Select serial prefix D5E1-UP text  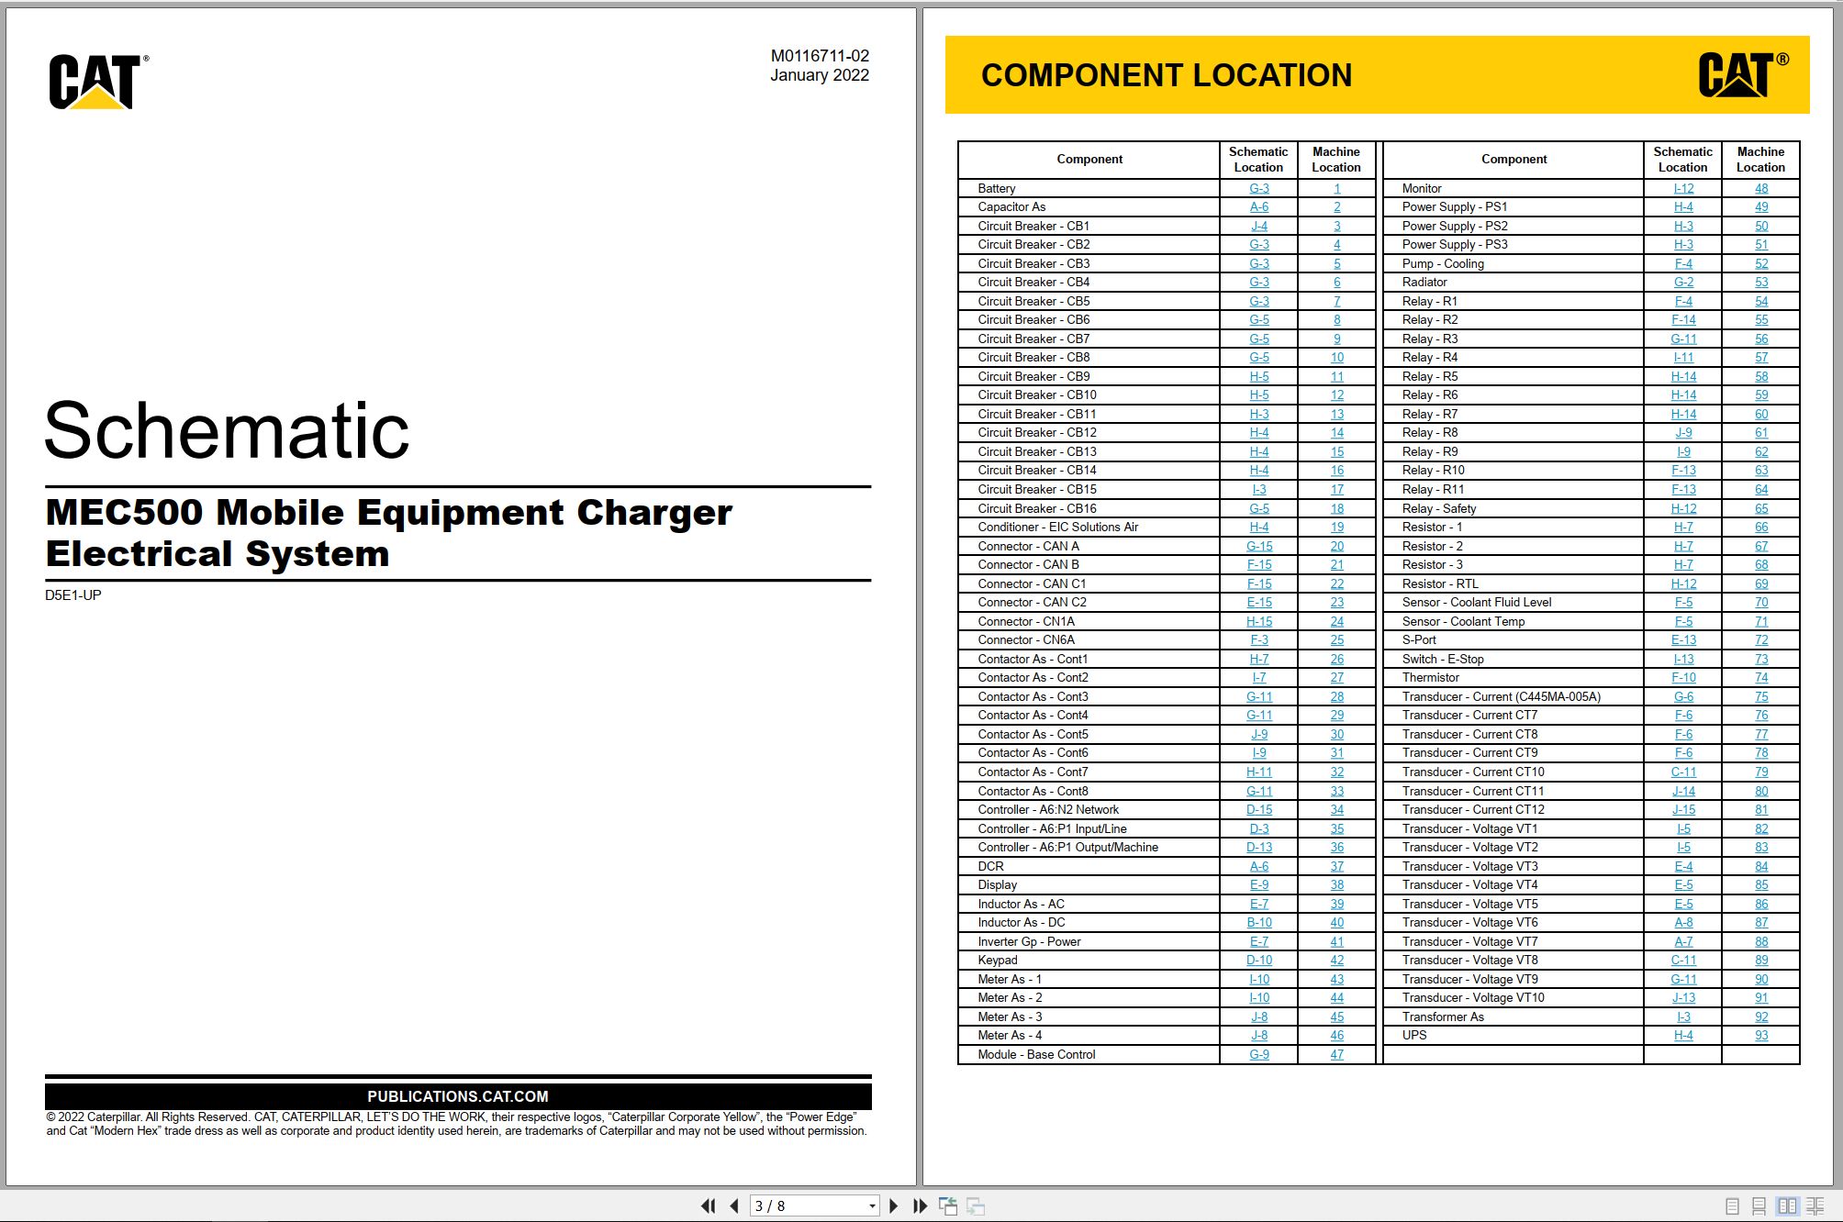click(x=73, y=594)
